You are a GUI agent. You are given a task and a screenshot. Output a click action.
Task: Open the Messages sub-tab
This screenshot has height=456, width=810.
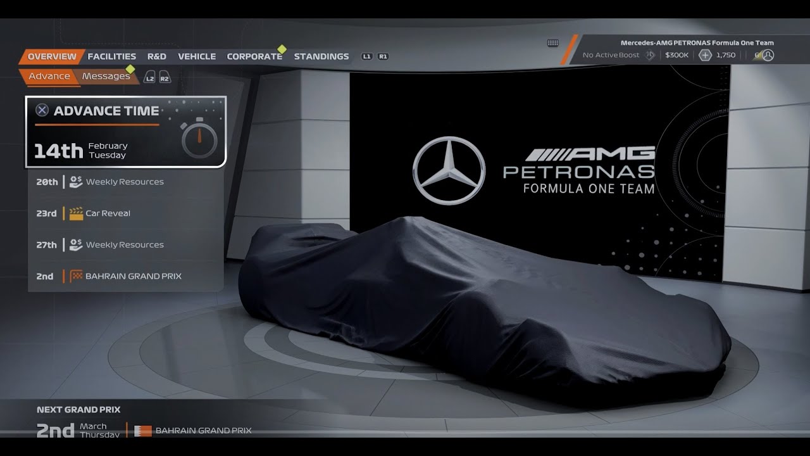coord(106,76)
